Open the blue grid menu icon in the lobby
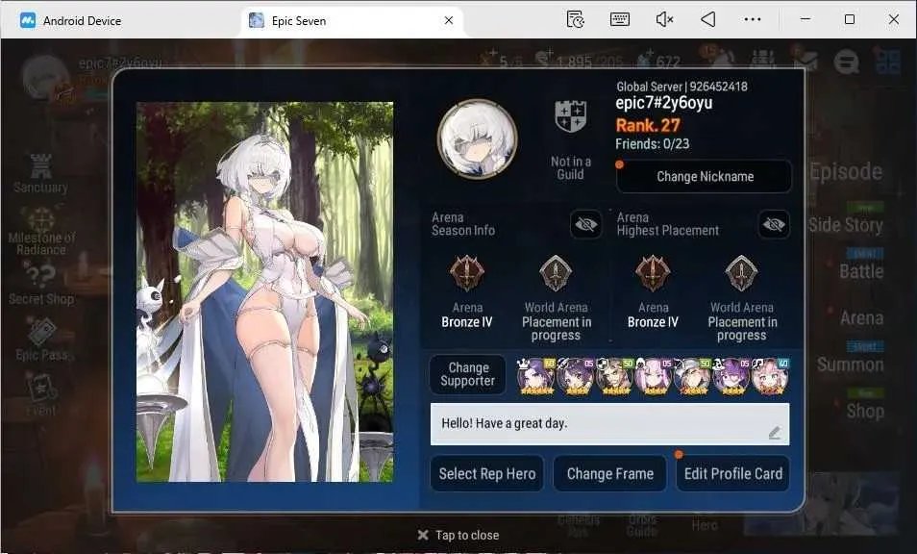 click(887, 61)
